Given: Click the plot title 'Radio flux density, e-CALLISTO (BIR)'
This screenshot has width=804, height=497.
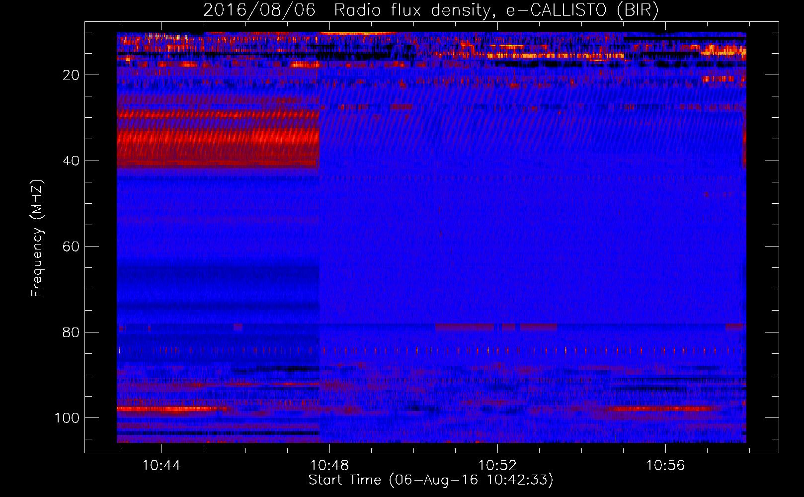Looking at the screenshot, I should tap(496, 10).
